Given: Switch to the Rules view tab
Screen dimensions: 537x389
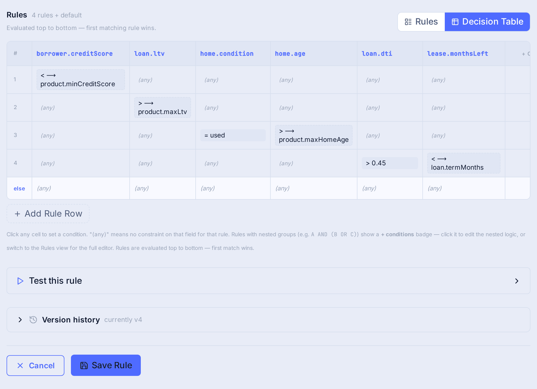Looking at the screenshot, I should (421, 22).
